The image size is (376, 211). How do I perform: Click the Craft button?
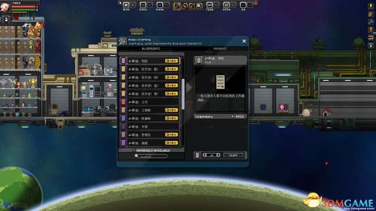click(x=233, y=155)
